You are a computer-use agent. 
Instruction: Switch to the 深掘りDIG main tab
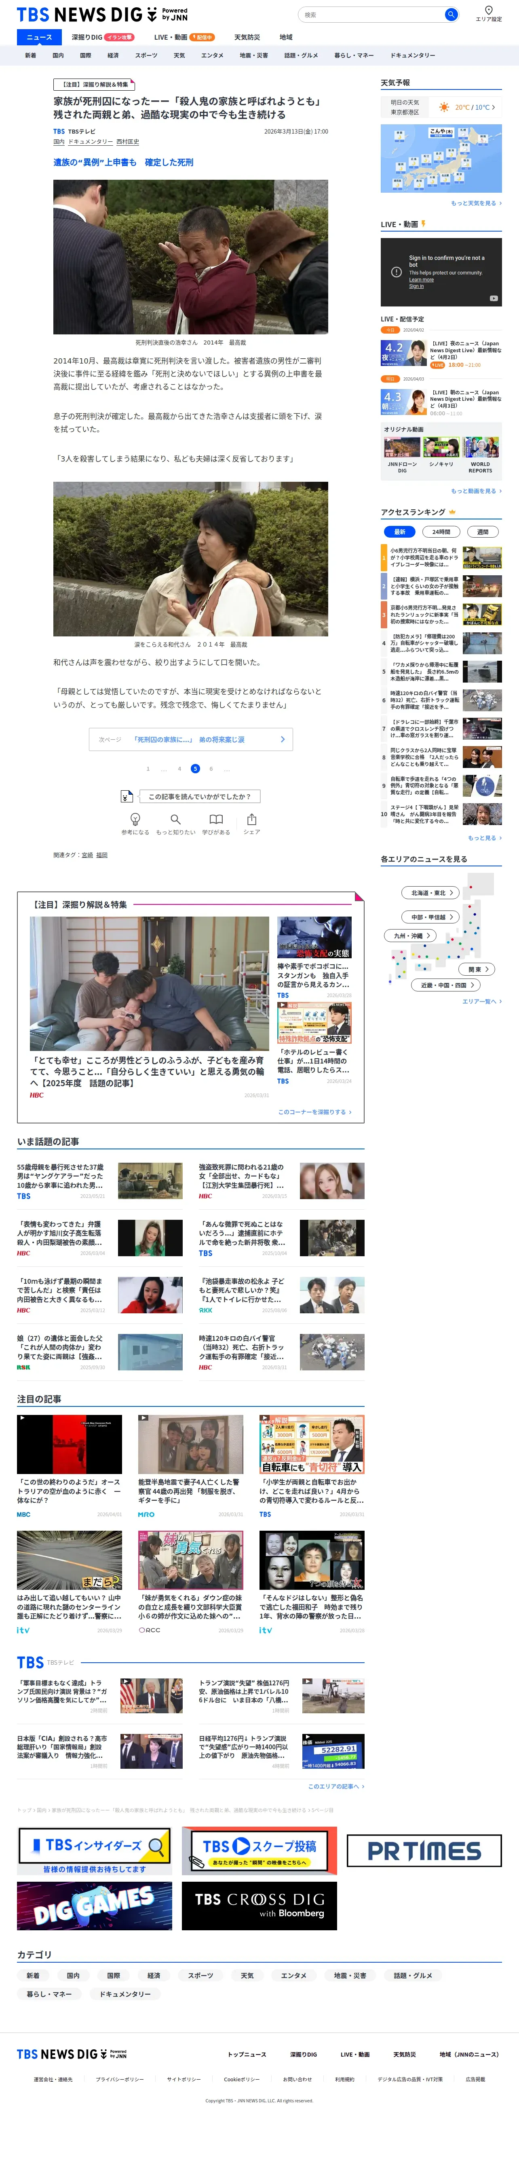coord(102,37)
